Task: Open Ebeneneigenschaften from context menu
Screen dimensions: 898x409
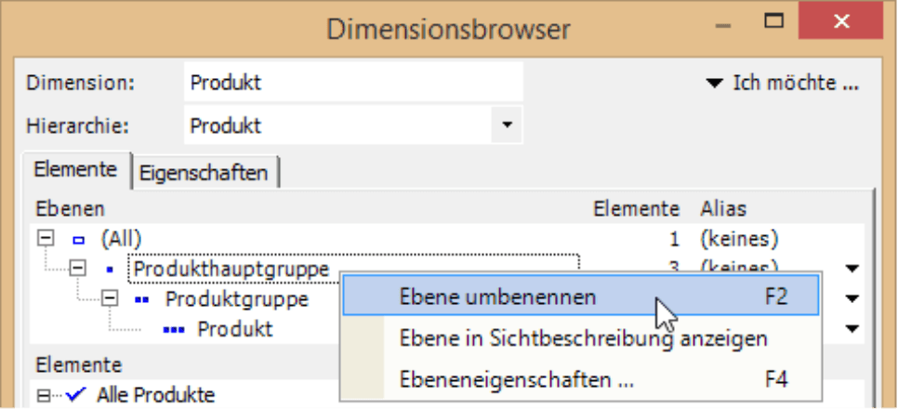Action: click(519, 378)
